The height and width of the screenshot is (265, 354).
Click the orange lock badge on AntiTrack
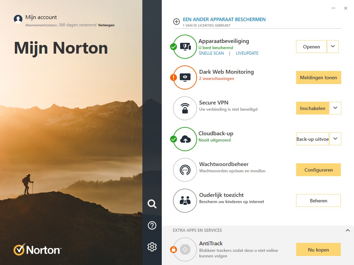click(173, 250)
